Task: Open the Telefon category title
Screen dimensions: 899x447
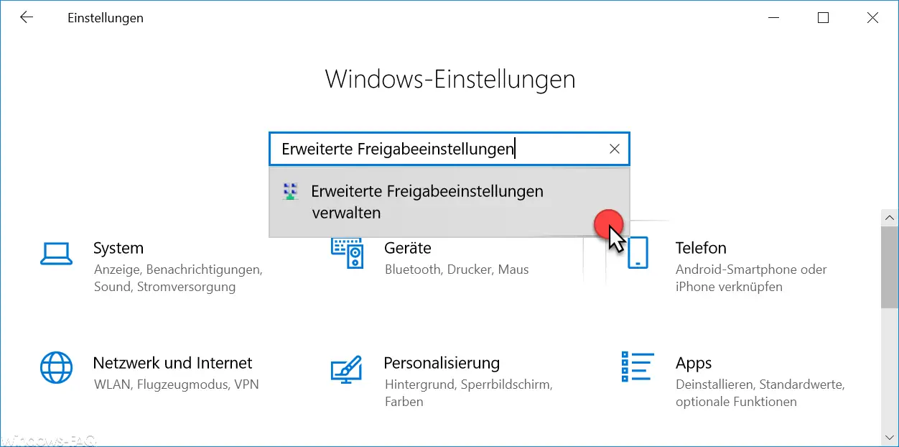Action: (x=701, y=248)
